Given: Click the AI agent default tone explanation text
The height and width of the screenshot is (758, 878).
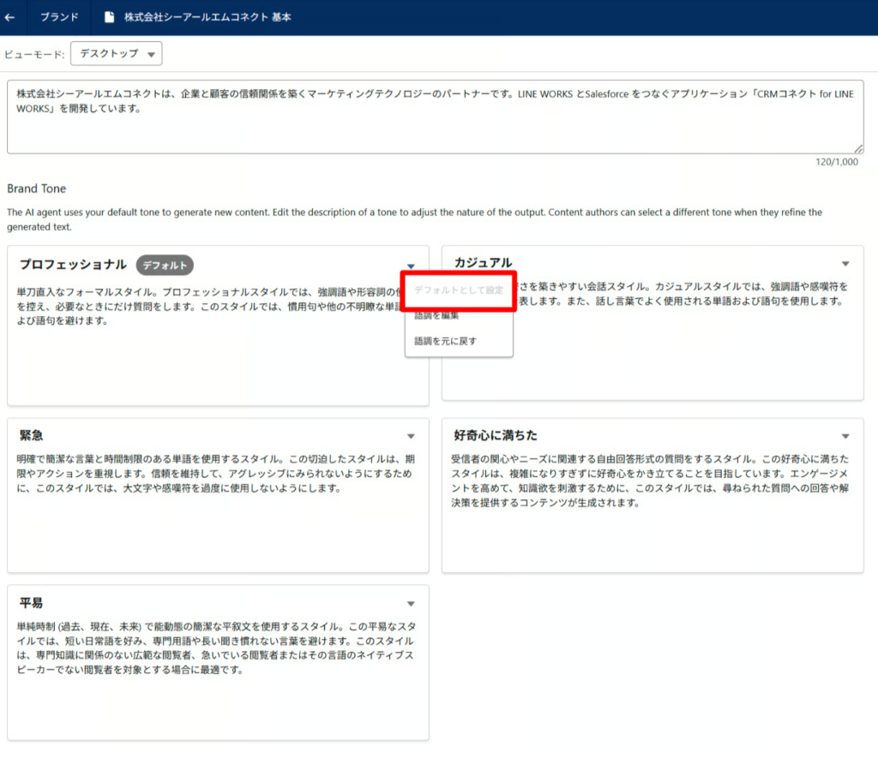Looking at the screenshot, I should point(414,220).
